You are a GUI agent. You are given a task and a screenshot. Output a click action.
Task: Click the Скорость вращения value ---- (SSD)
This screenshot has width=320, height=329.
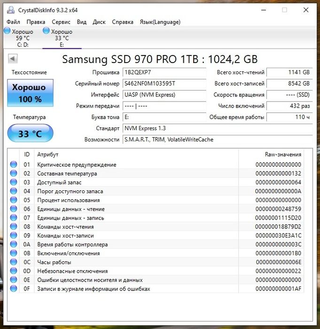(289, 95)
